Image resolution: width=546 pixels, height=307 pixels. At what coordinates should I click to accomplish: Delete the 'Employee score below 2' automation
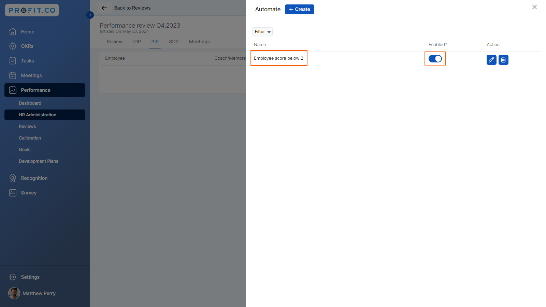click(x=503, y=60)
